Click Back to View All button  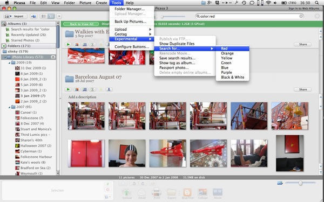point(81,24)
